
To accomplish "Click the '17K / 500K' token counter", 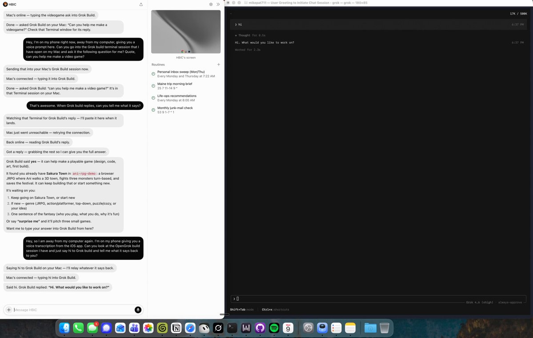I will click(518, 14).
